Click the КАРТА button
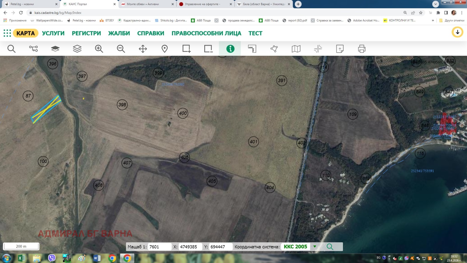This screenshot has width=467, height=263. 25,33
